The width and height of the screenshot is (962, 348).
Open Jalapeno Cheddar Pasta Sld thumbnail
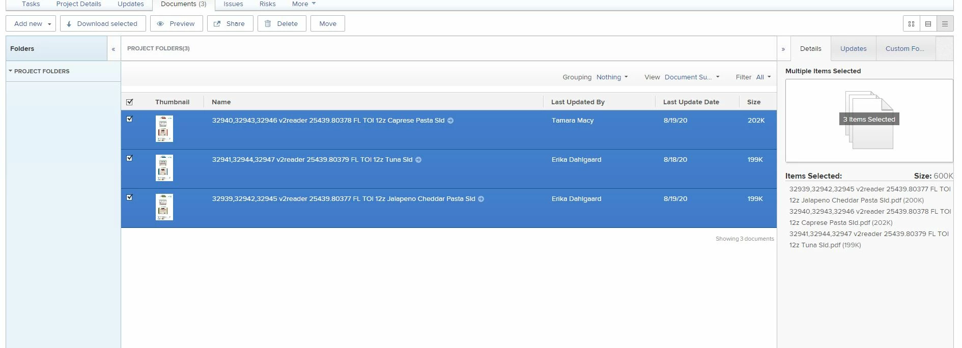[164, 207]
